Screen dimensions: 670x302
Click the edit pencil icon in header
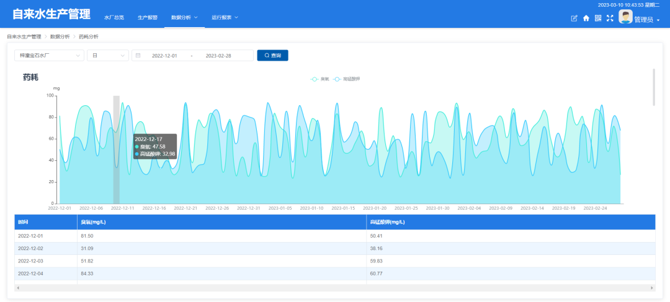pyautogui.click(x=574, y=19)
